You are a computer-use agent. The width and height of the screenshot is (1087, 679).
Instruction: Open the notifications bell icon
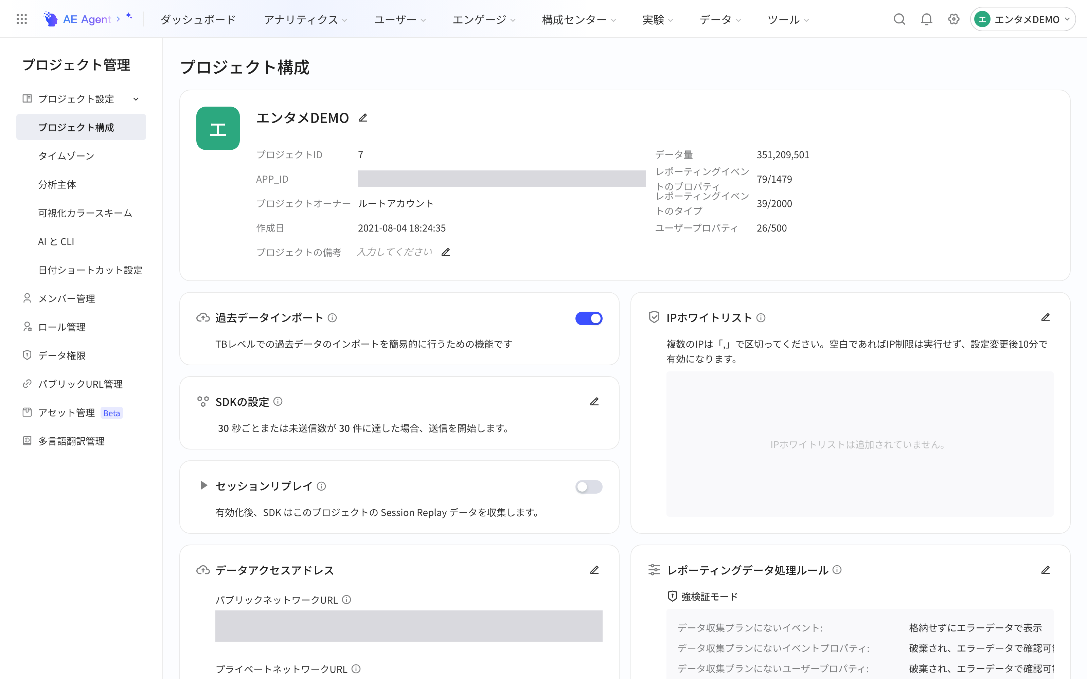[x=926, y=19]
